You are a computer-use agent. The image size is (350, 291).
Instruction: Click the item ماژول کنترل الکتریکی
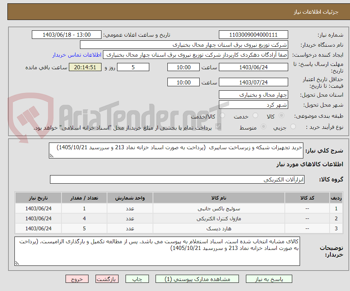click(219, 218)
